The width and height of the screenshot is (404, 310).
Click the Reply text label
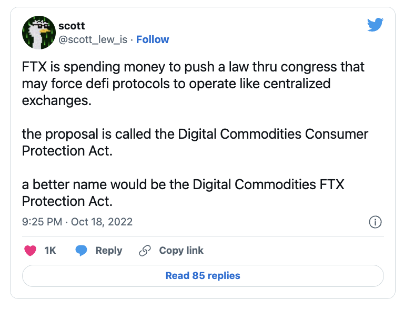(108, 251)
